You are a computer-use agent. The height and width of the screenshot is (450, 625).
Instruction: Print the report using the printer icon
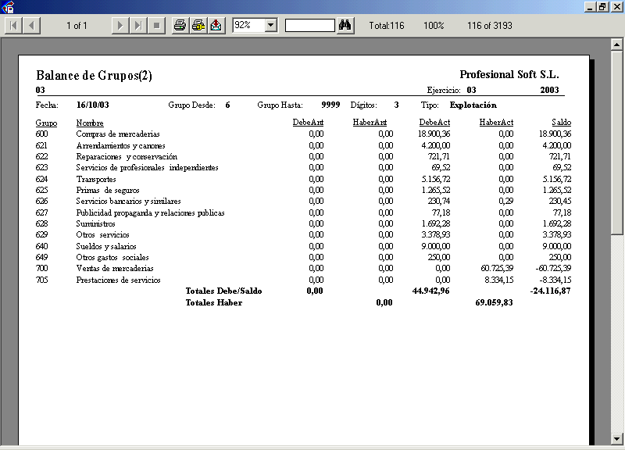tap(180, 26)
